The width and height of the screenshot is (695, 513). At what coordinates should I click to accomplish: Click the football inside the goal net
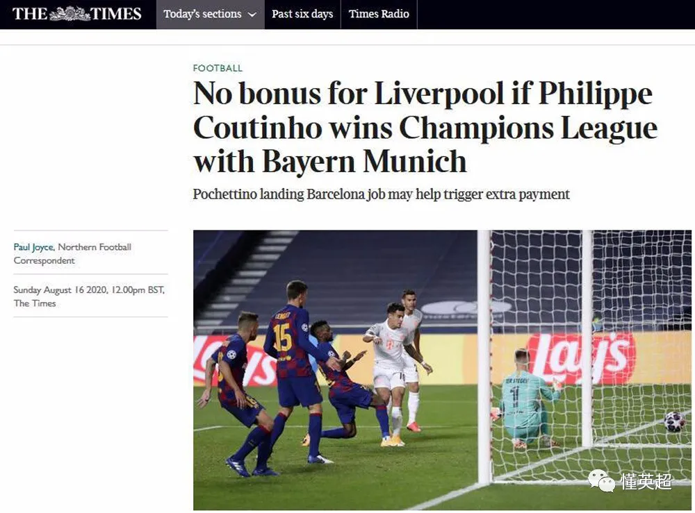tap(675, 421)
